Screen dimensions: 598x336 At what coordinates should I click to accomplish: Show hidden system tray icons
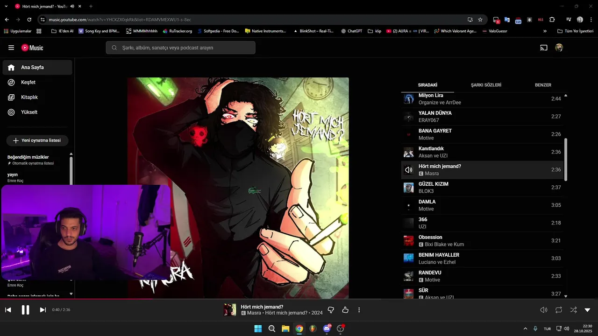525,329
